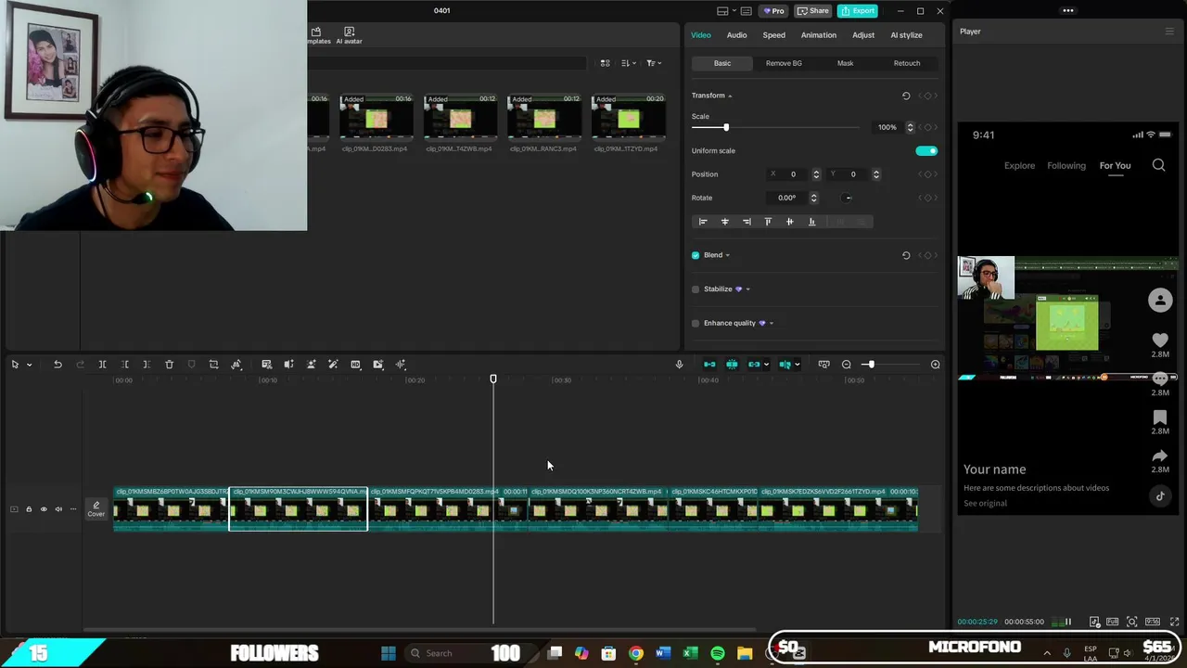
Task: Open the linkage options dropdown arrow
Action: tap(765, 365)
